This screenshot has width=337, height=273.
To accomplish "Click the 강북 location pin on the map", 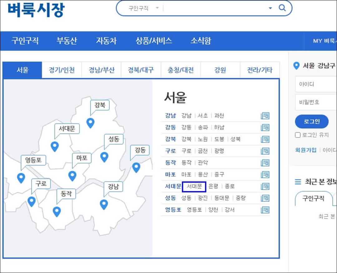I will [90, 124].
